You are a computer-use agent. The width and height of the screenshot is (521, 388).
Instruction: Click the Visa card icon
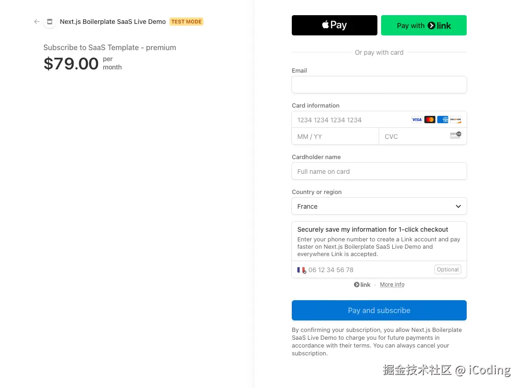click(x=417, y=120)
